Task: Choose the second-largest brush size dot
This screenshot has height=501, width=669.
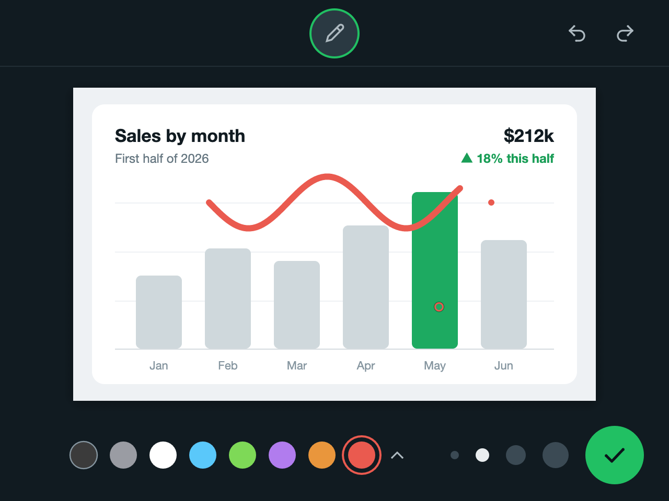Action: pyautogui.click(x=516, y=455)
